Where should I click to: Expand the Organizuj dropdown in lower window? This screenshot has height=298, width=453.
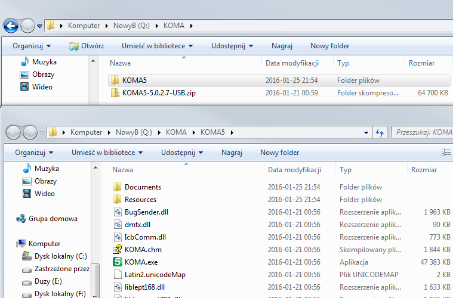34,153
